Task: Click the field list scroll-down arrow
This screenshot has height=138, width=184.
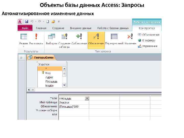Action: 64,85
